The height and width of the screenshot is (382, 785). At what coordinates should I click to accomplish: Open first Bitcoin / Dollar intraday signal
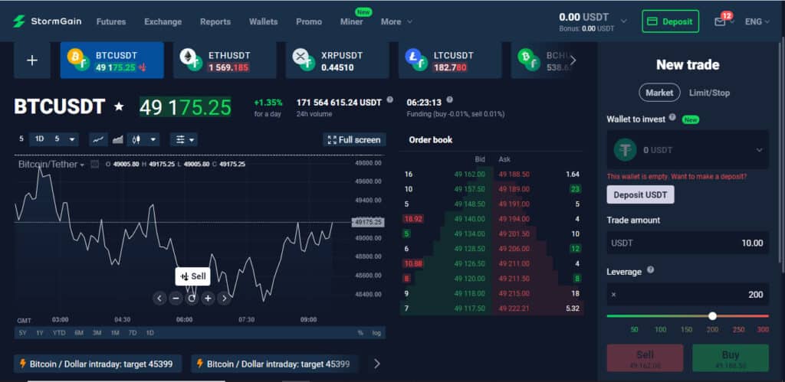[98, 364]
